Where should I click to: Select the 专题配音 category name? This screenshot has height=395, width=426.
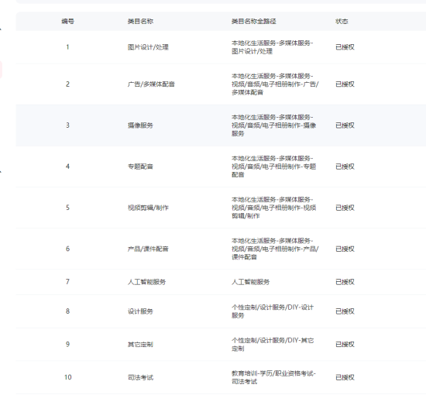point(140,167)
